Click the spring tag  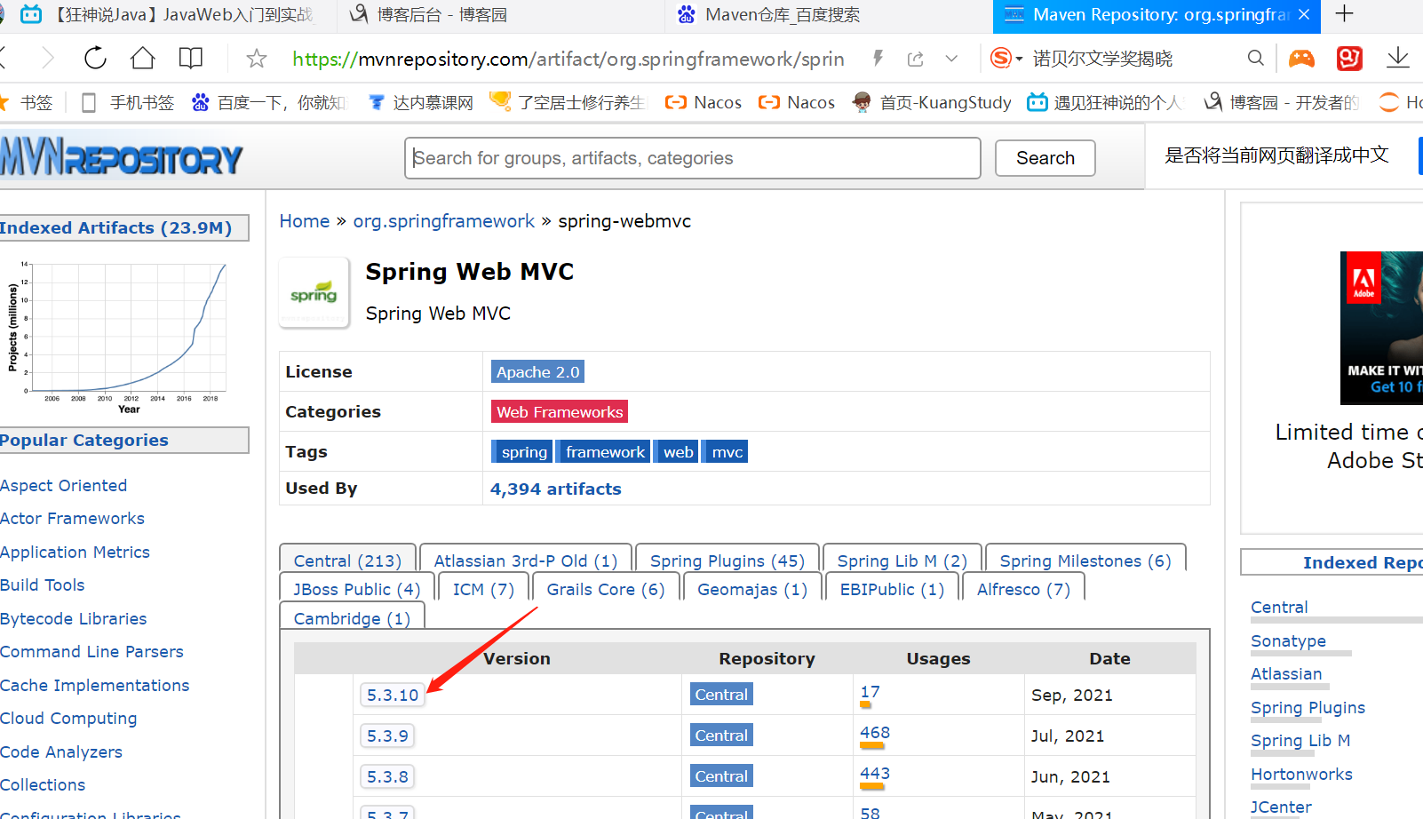click(524, 452)
